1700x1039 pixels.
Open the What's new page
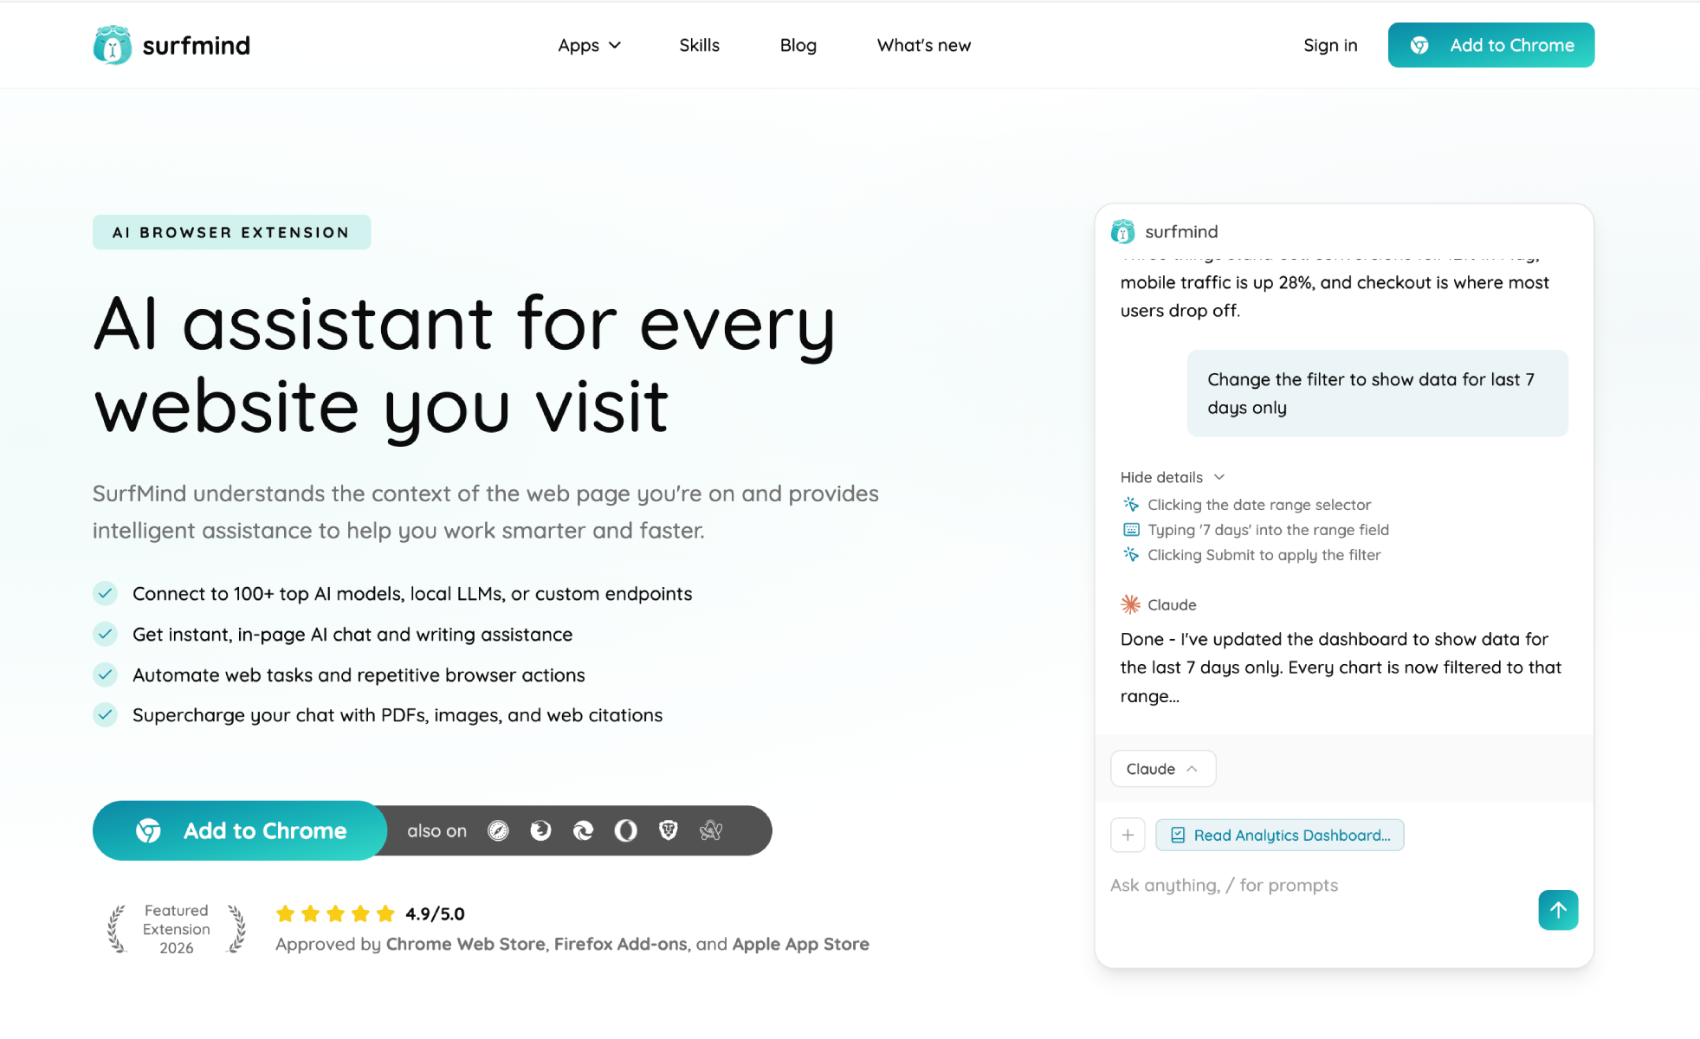pos(923,45)
